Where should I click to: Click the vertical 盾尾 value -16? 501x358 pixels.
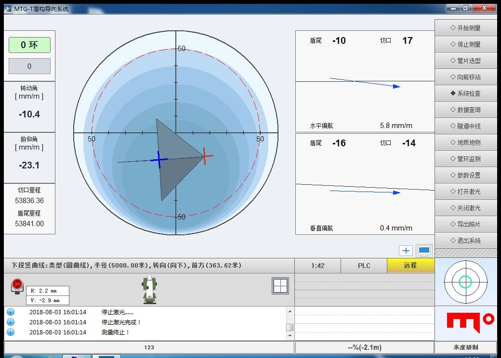(x=339, y=143)
